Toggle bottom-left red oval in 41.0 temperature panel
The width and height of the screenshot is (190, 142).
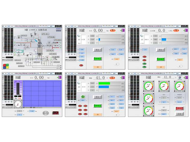point(80,114)
